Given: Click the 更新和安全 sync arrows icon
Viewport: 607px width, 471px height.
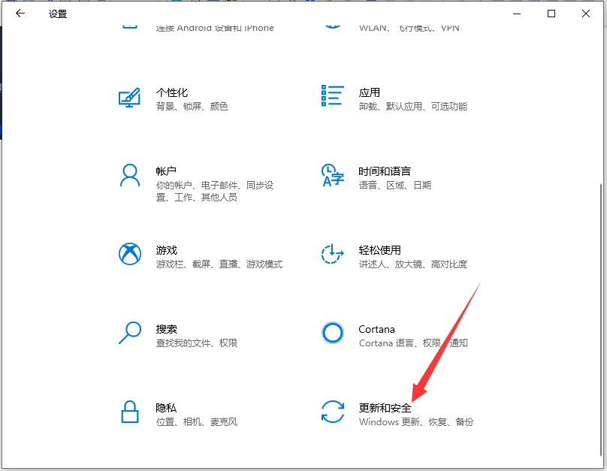Looking at the screenshot, I should (332, 413).
